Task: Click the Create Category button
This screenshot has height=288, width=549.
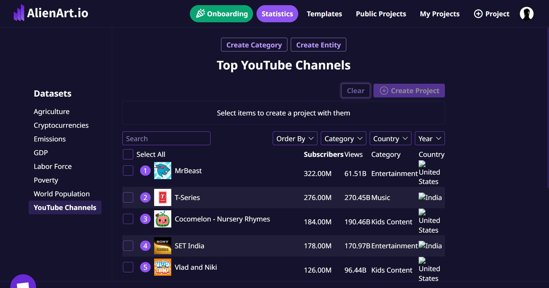Action: click(x=254, y=45)
